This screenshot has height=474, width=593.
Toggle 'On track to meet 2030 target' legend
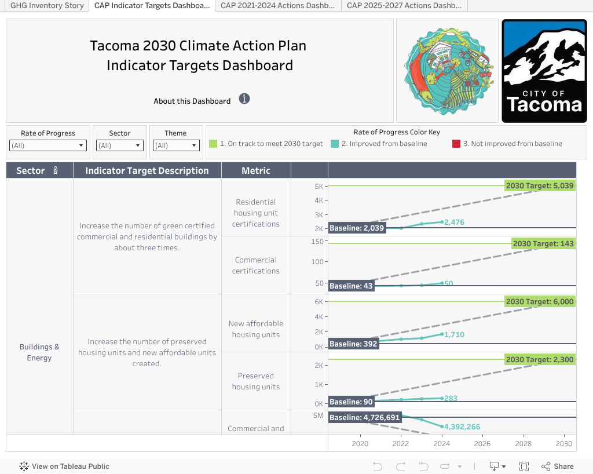(x=266, y=144)
